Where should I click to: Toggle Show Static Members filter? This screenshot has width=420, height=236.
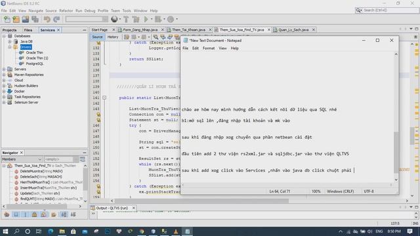(x=26, y=214)
